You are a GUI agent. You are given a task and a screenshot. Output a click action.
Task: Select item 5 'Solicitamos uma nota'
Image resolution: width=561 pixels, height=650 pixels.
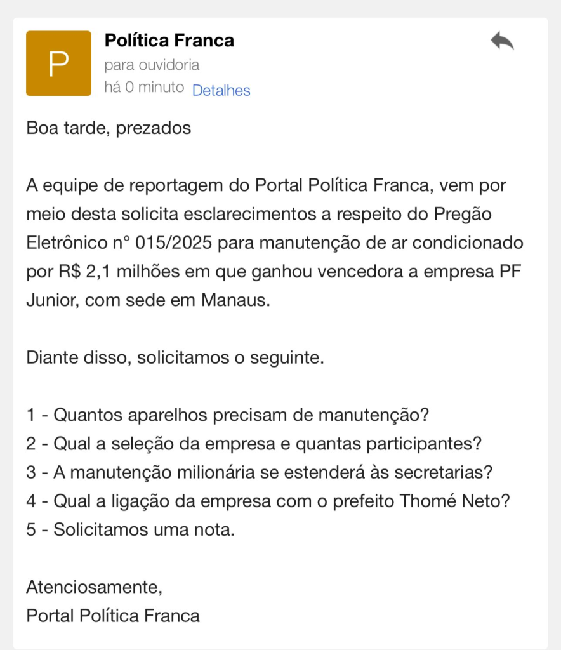click(130, 529)
